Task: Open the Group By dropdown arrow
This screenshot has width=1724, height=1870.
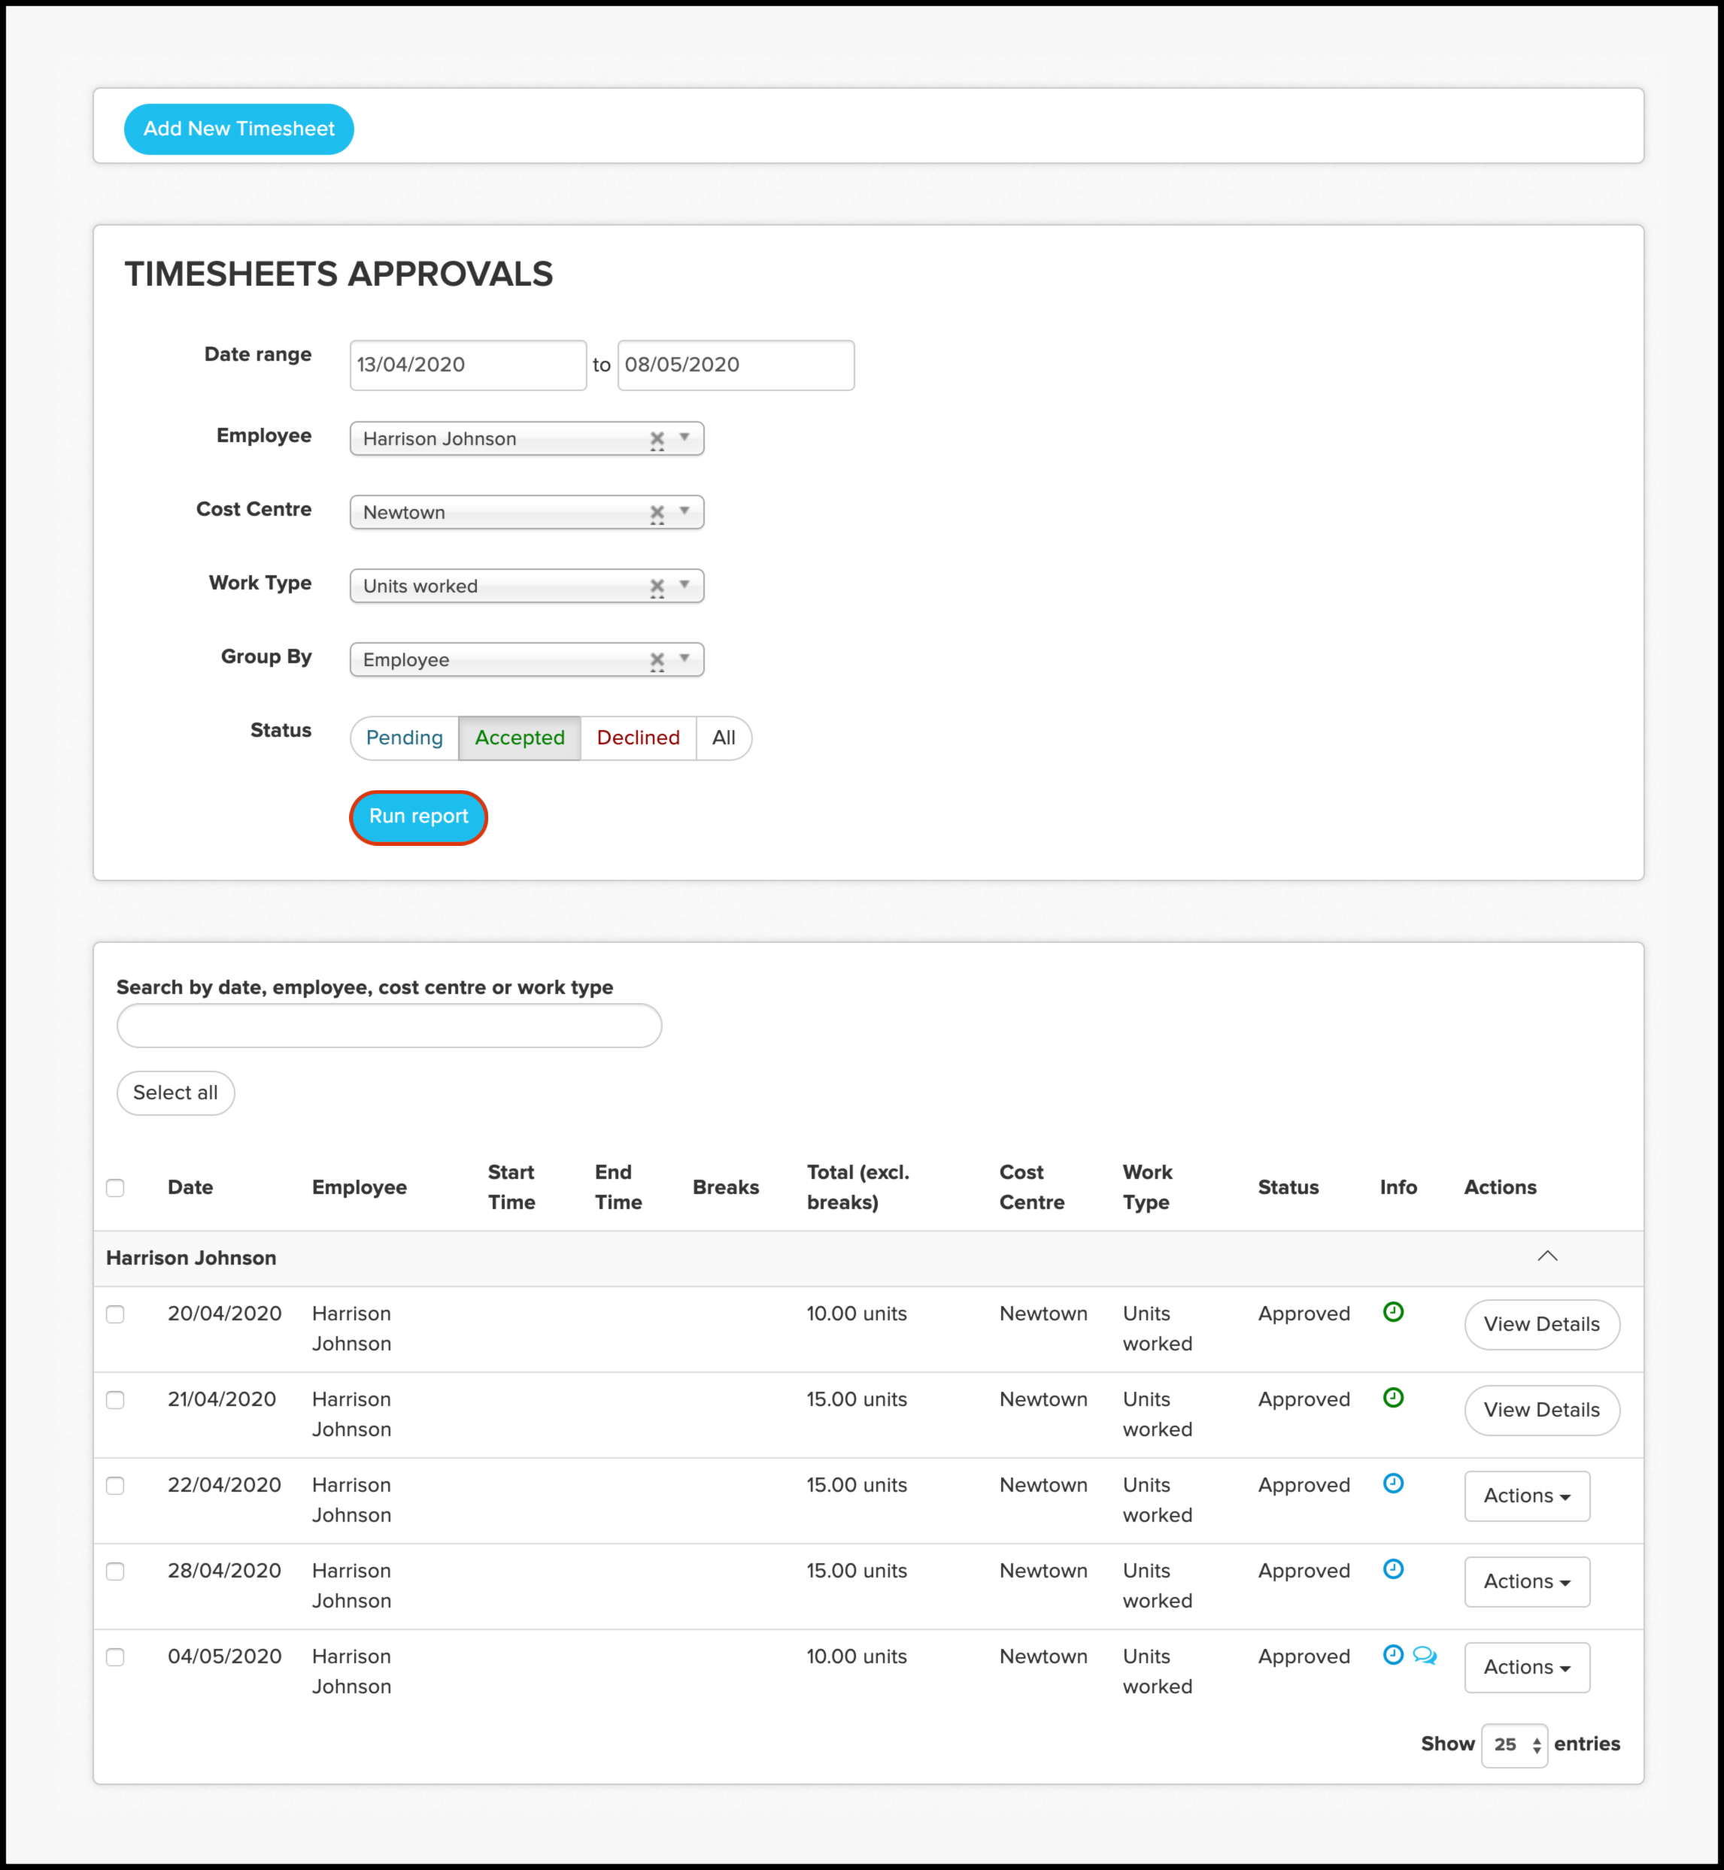Action: pyautogui.click(x=684, y=659)
